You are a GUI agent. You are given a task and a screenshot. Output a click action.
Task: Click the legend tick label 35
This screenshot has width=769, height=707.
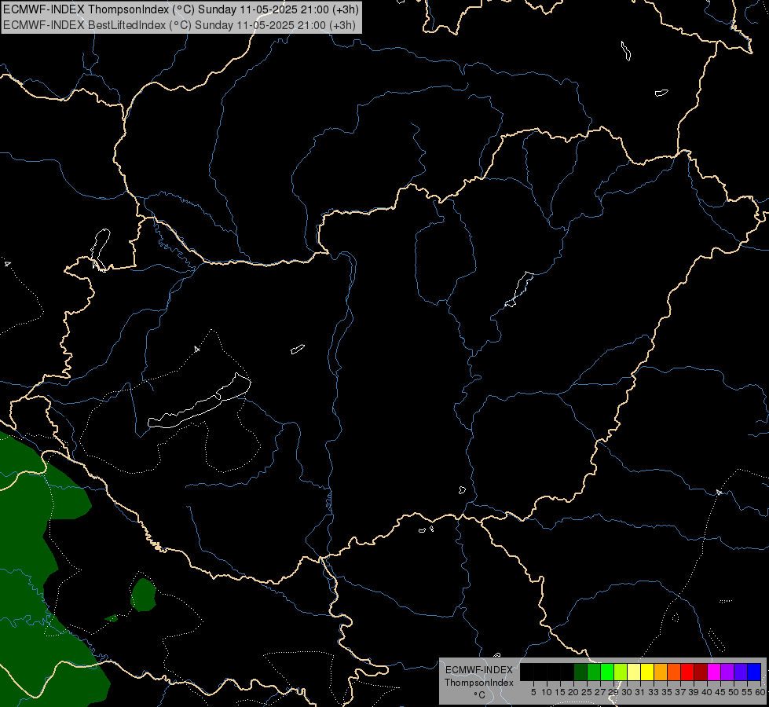(667, 692)
